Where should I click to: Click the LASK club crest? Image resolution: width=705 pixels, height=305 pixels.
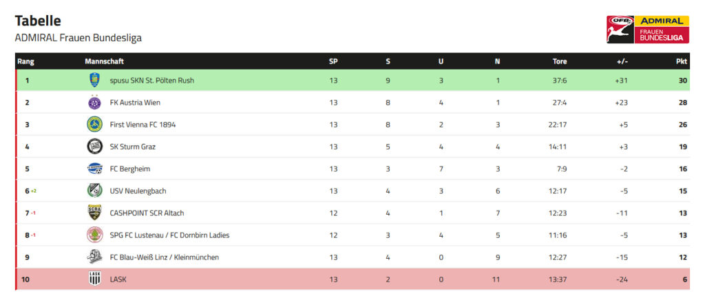[x=94, y=279]
